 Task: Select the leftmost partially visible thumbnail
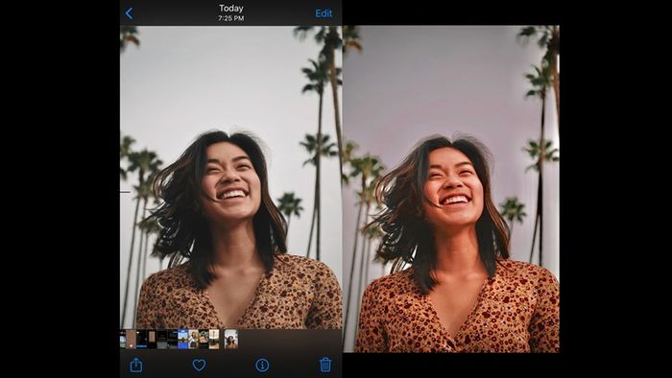coord(123,339)
